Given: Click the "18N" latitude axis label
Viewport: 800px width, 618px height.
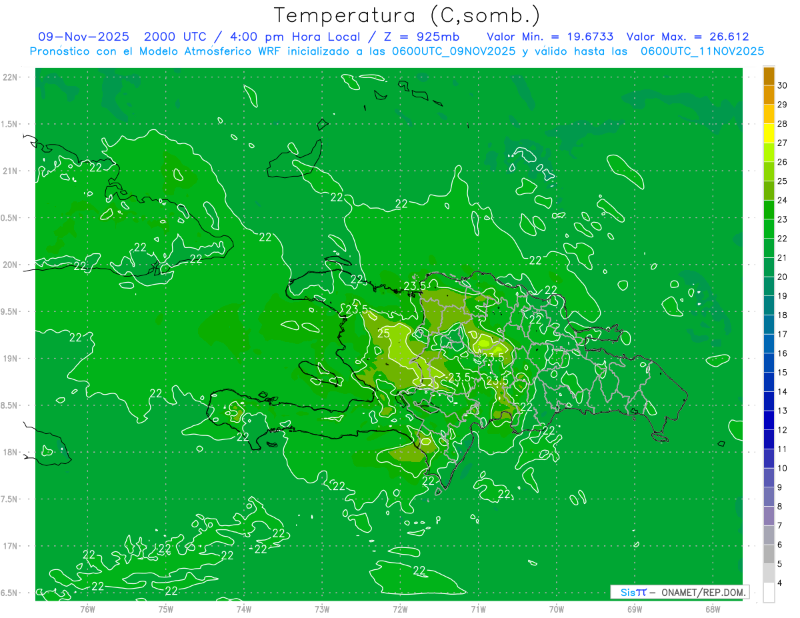Looking at the screenshot, I should click(11, 453).
